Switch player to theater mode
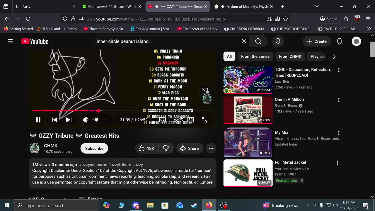 tap(190, 120)
